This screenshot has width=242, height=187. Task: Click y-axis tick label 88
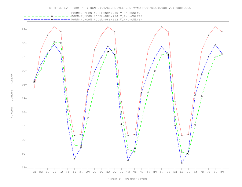pyautogui.click(x=23, y=43)
